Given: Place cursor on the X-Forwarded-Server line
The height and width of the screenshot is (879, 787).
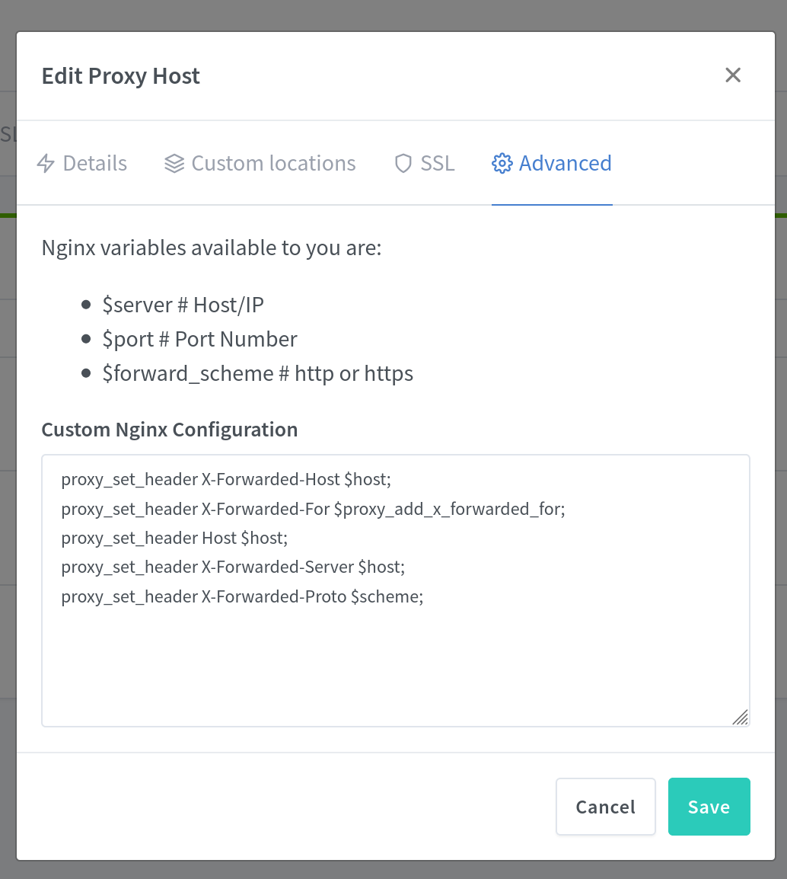Looking at the screenshot, I should click(x=233, y=567).
